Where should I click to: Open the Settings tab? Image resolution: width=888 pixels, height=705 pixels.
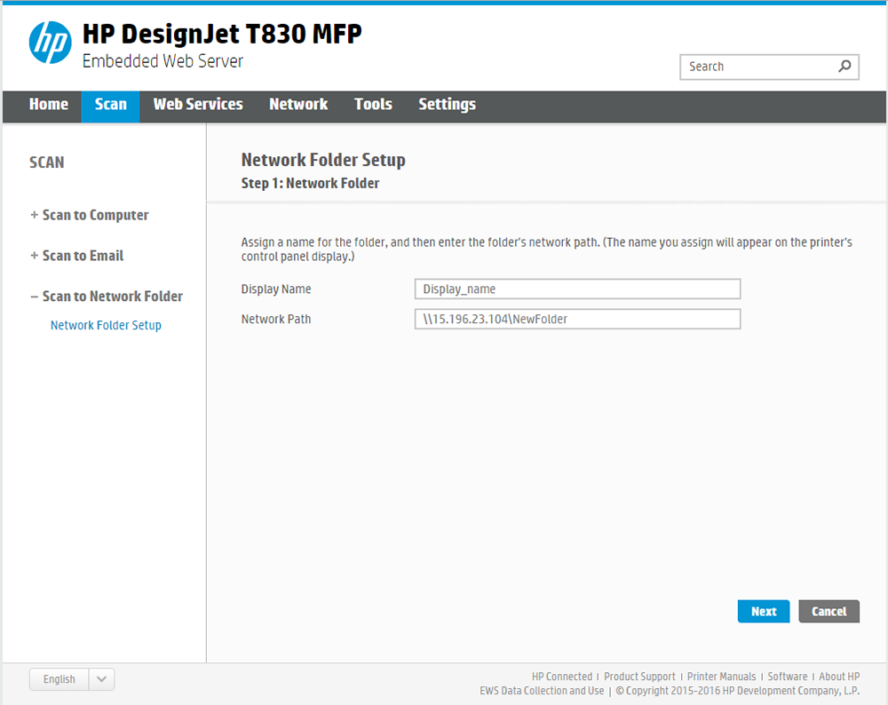pos(447,104)
